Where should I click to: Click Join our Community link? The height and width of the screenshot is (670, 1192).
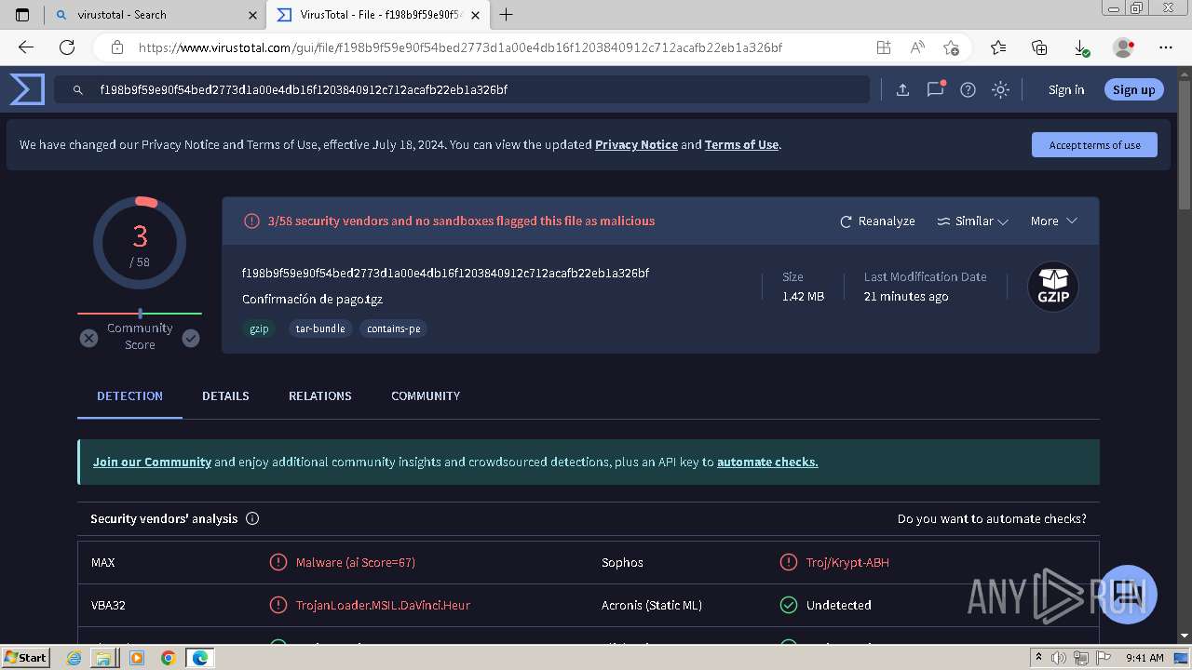click(x=152, y=462)
